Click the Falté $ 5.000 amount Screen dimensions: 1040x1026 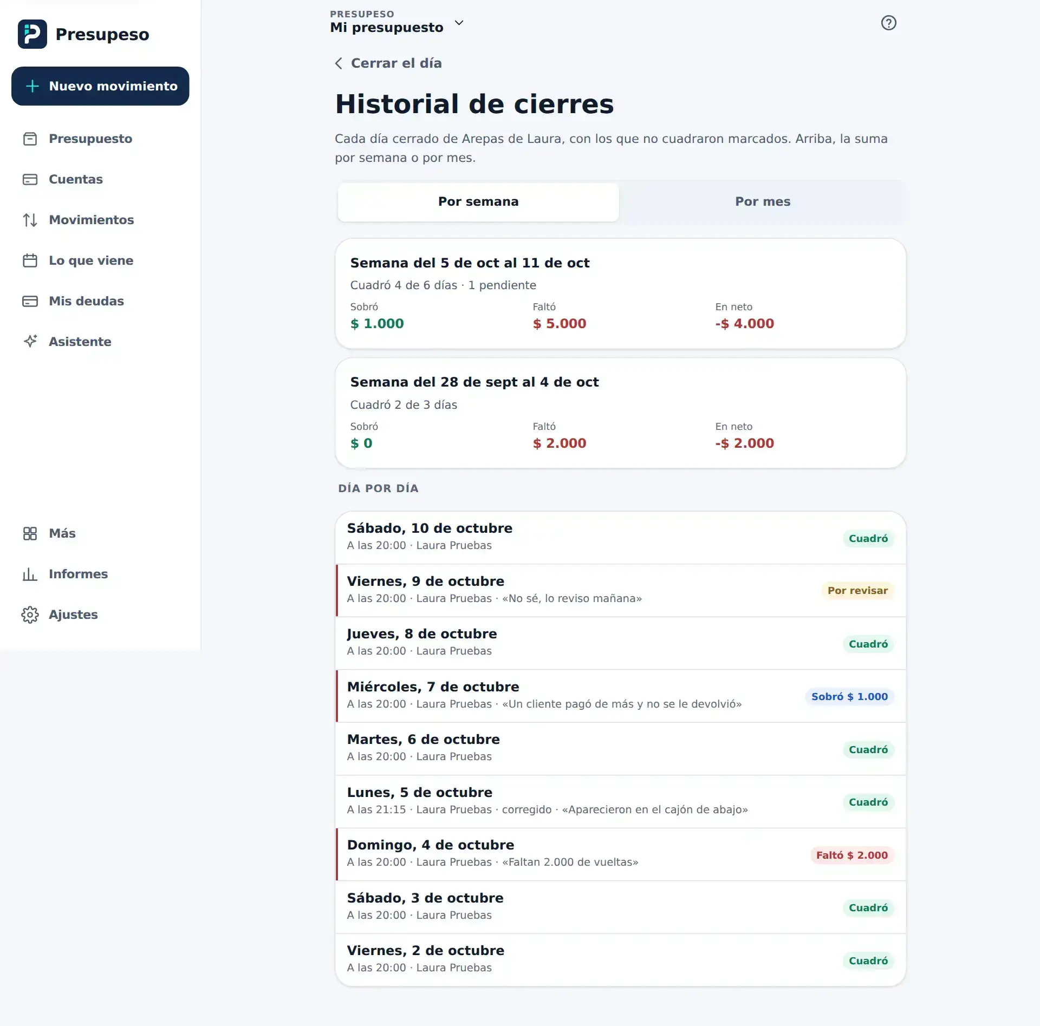pos(559,324)
